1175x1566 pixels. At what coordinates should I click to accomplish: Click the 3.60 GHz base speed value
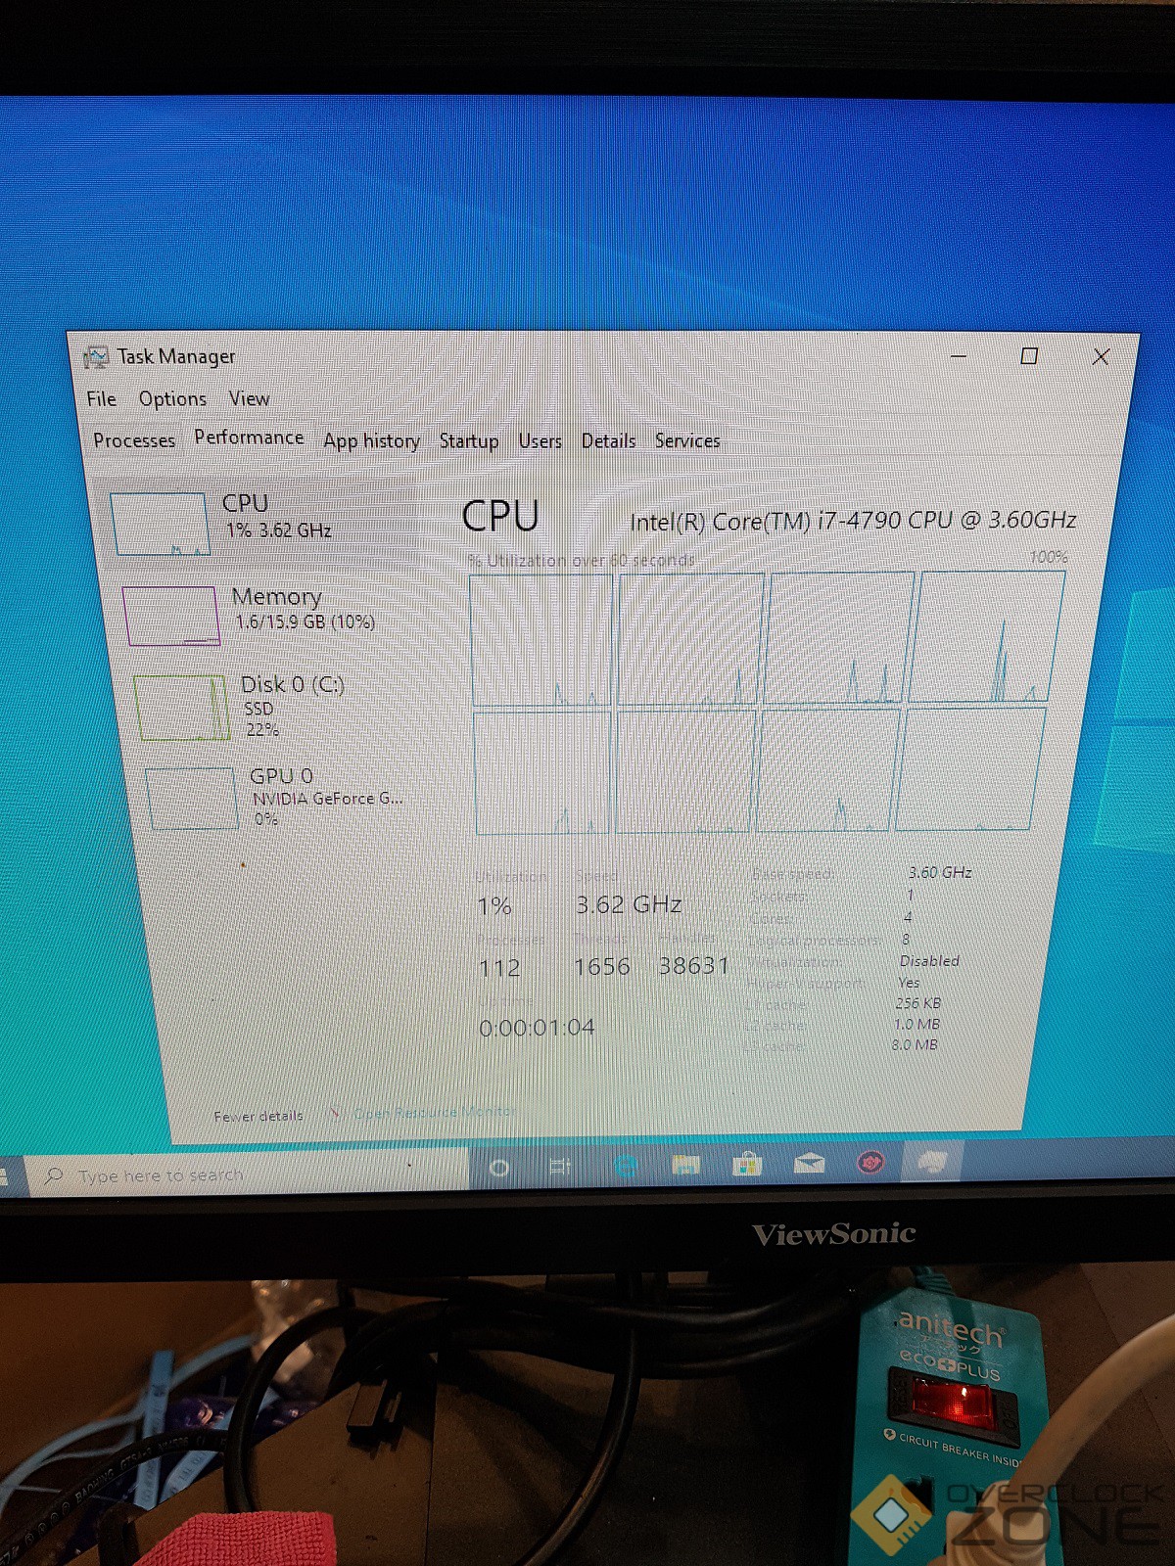coord(939,872)
